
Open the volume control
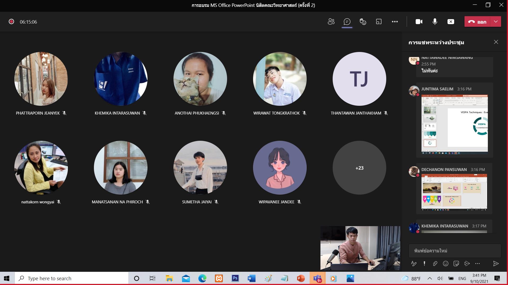click(440, 278)
